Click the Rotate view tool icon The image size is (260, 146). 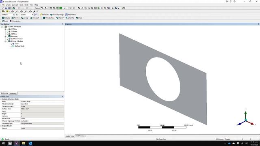79,8
